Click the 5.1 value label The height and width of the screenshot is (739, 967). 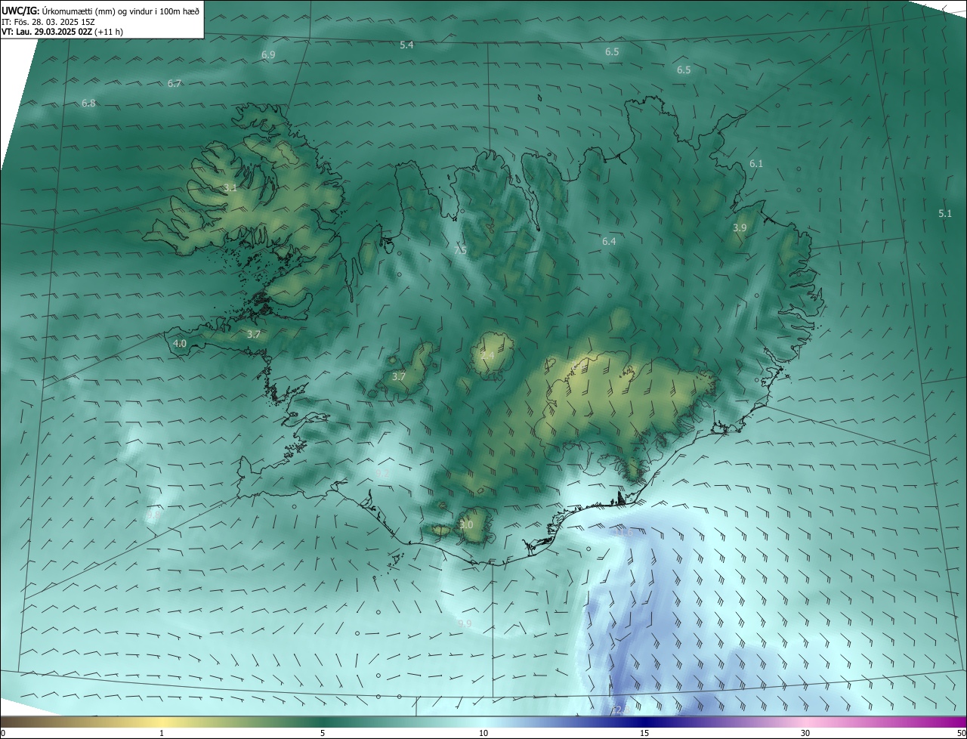click(x=945, y=214)
